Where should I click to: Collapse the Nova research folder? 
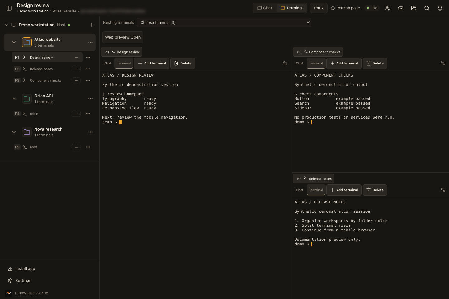coord(14,132)
